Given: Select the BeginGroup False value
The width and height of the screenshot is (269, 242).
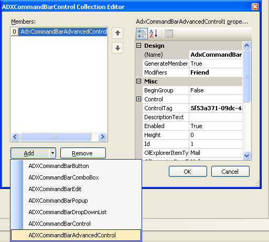Looking at the screenshot, I should tap(216, 90).
